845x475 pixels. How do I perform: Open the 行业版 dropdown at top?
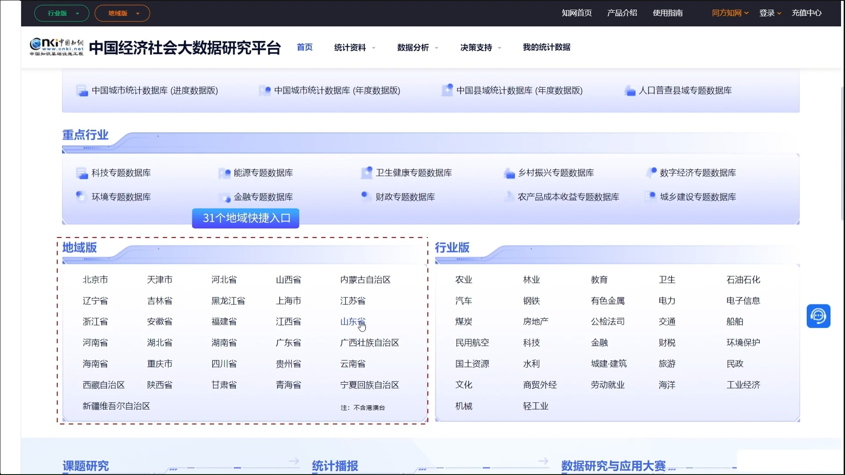pos(62,13)
